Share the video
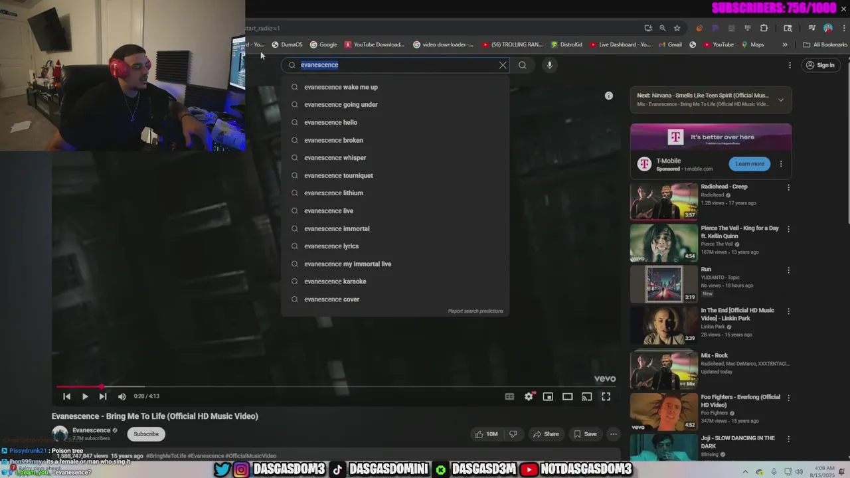The image size is (850, 478). [545, 434]
